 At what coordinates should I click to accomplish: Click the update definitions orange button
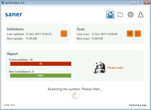click(64, 34)
